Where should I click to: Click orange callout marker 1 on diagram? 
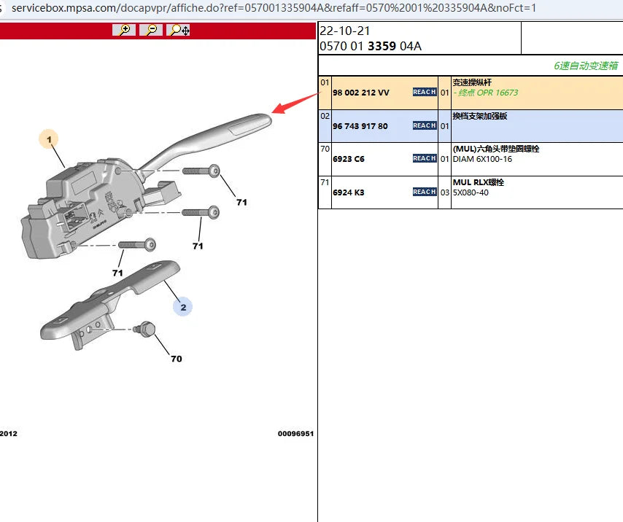[x=49, y=139]
